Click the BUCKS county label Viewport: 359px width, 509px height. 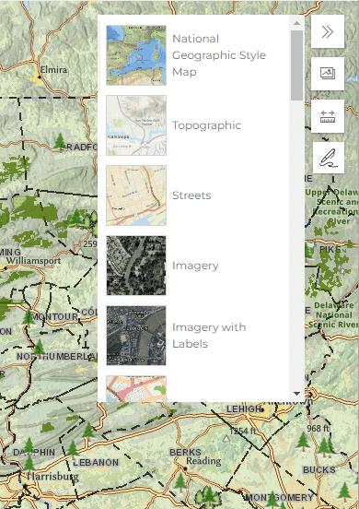[x=319, y=469]
